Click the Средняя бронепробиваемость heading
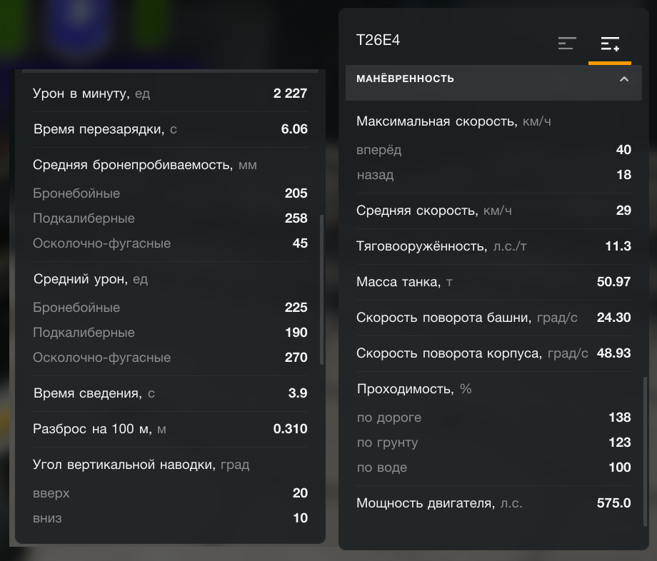 coord(144,165)
